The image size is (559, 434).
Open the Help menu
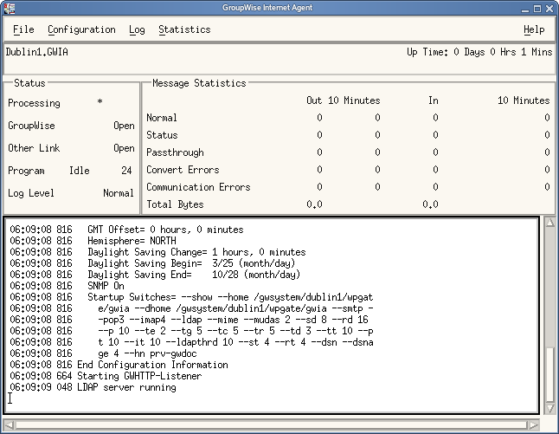534,29
